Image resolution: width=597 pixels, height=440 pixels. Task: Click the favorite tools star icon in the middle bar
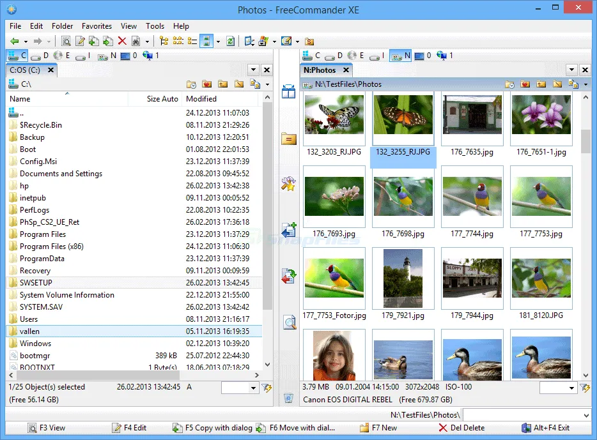coord(289,184)
